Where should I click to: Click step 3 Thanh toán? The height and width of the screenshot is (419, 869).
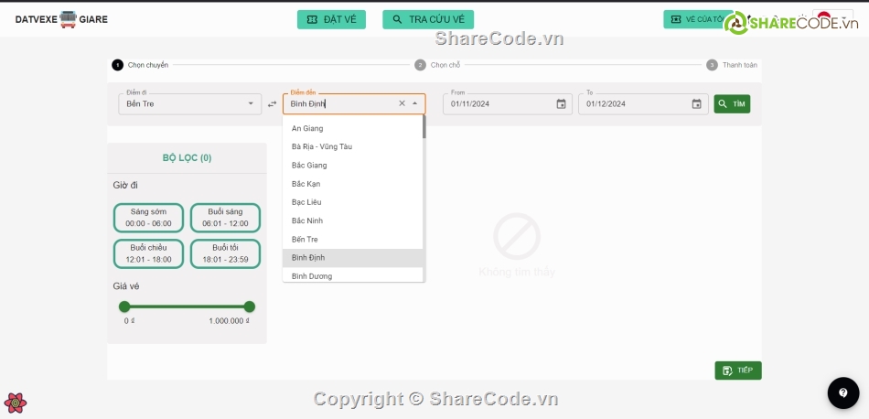(732, 65)
